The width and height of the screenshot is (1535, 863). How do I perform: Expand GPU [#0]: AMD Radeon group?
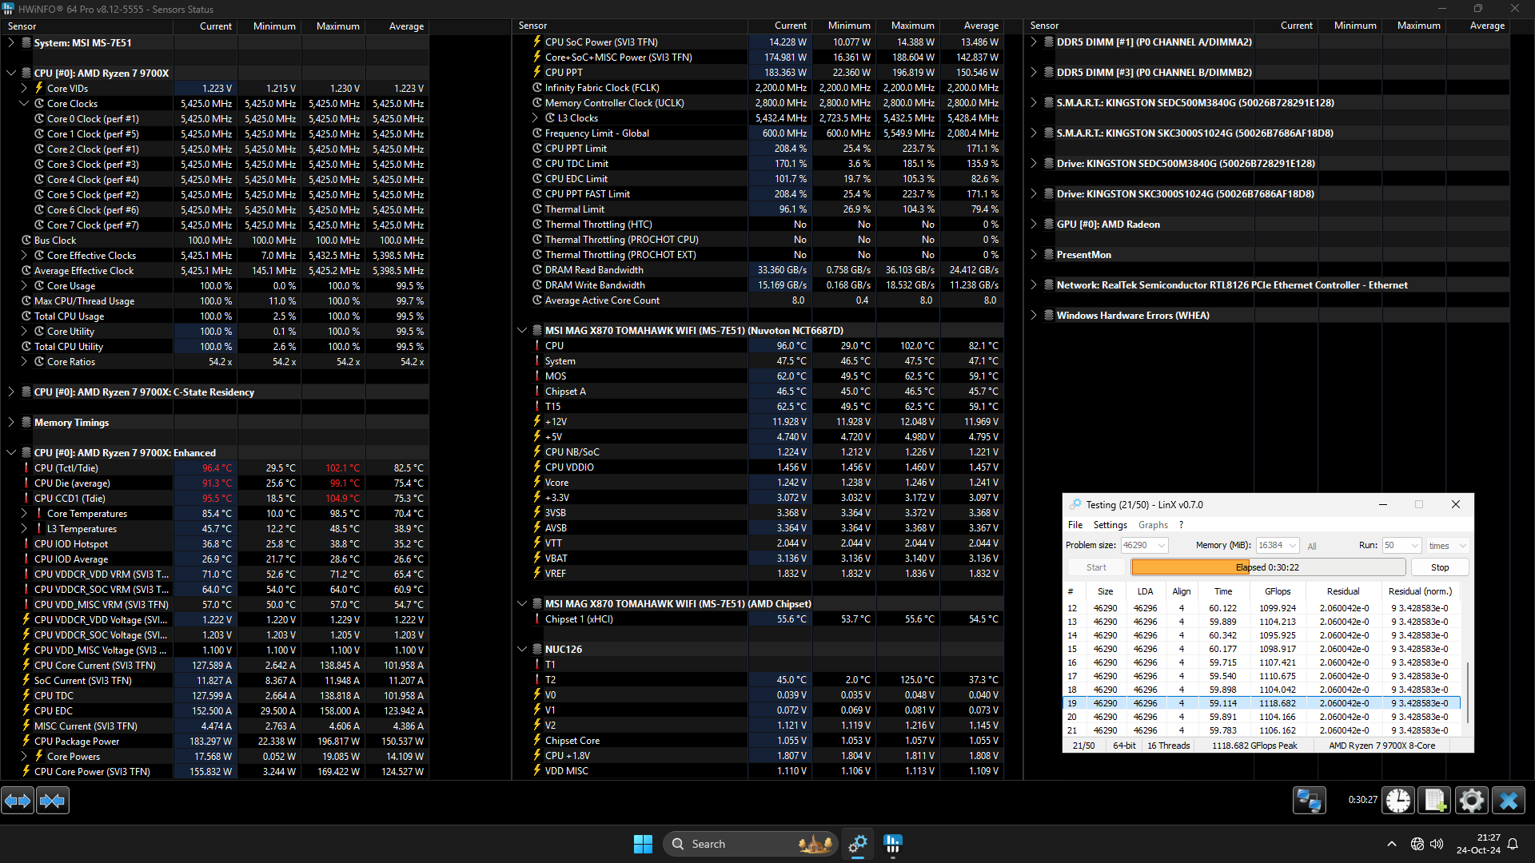pos(1034,225)
